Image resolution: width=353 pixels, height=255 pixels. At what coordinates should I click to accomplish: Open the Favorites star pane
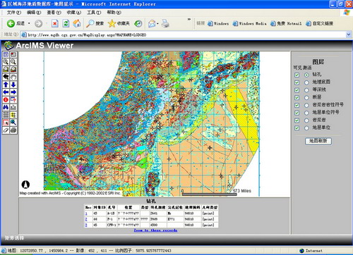click(119, 23)
